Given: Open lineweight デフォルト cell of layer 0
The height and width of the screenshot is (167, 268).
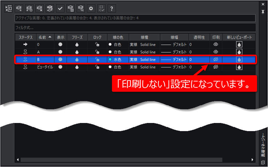Looking at the screenshot, I should [x=174, y=45].
